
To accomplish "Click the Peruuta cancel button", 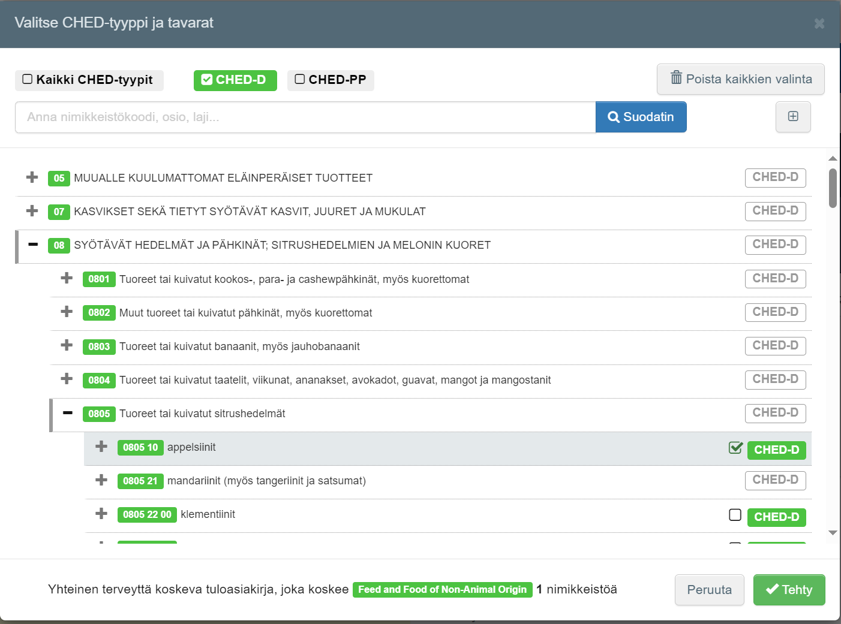I will [709, 590].
